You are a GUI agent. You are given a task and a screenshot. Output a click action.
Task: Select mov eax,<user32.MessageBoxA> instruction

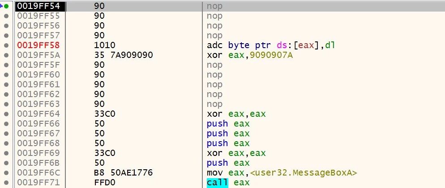tap(282, 172)
